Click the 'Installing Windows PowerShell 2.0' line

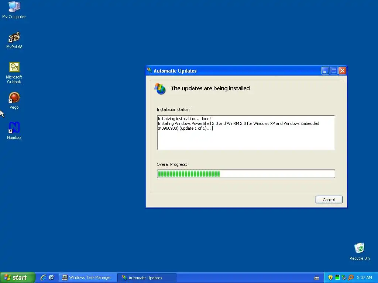pyautogui.click(x=238, y=123)
